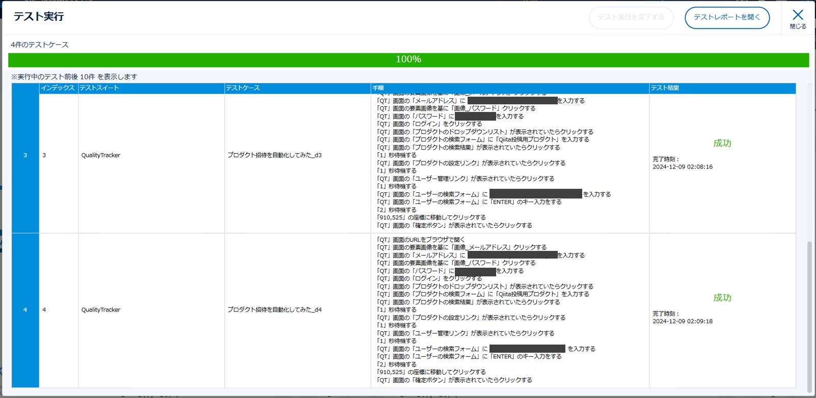Click the 「プロダクトの検索結果」 step in row 4
816x398 pixels.
point(468,302)
